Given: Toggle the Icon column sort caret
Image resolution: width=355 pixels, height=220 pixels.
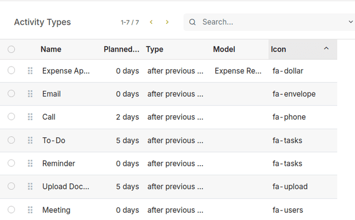Looking at the screenshot, I should point(326,48).
